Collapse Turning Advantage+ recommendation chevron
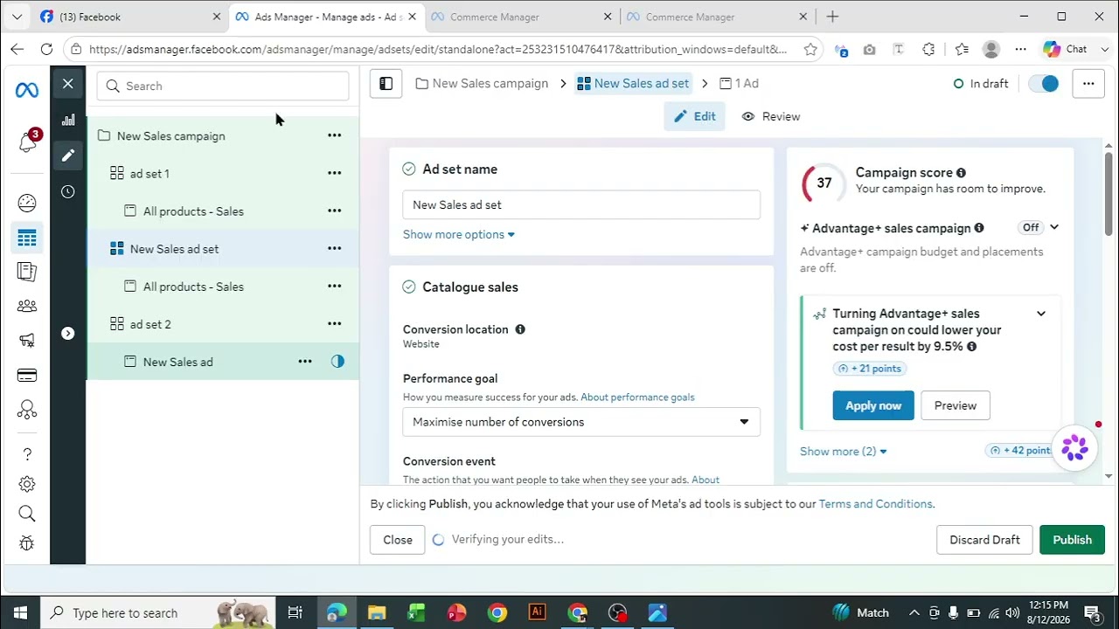 coord(1040,314)
